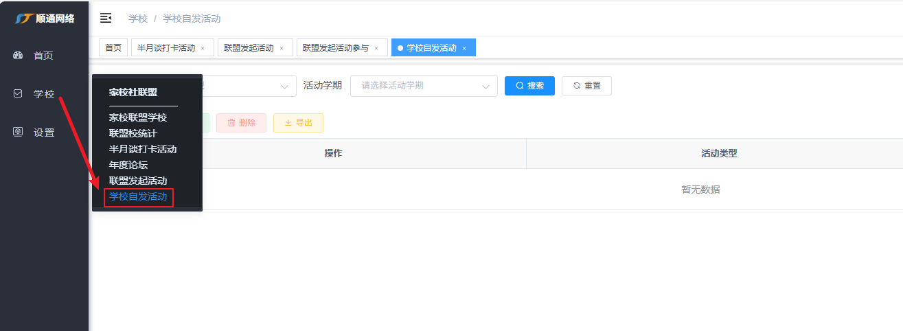Screen dimensions: 903x331
Task: Click the sidebar collapse hamburger icon
Action: [106, 18]
